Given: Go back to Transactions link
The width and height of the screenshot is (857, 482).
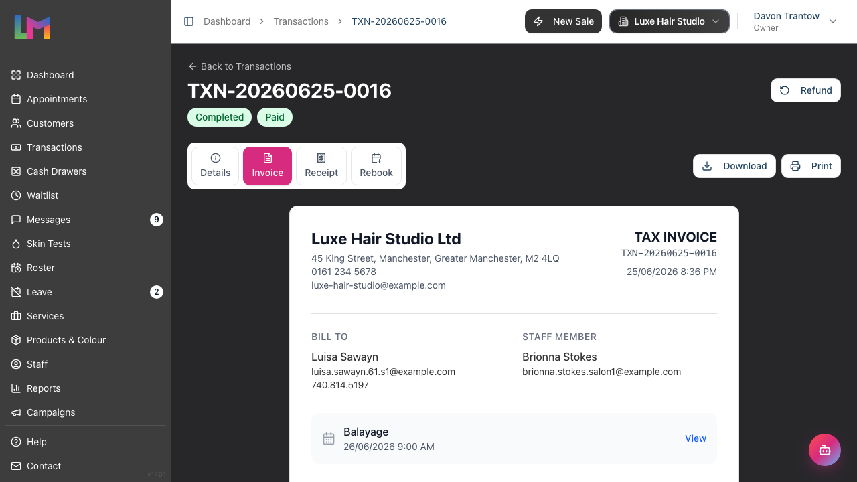Looking at the screenshot, I should (x=240, y=66).
